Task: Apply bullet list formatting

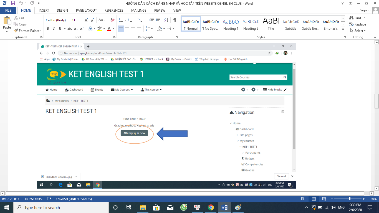Action: tap(121, 20)
